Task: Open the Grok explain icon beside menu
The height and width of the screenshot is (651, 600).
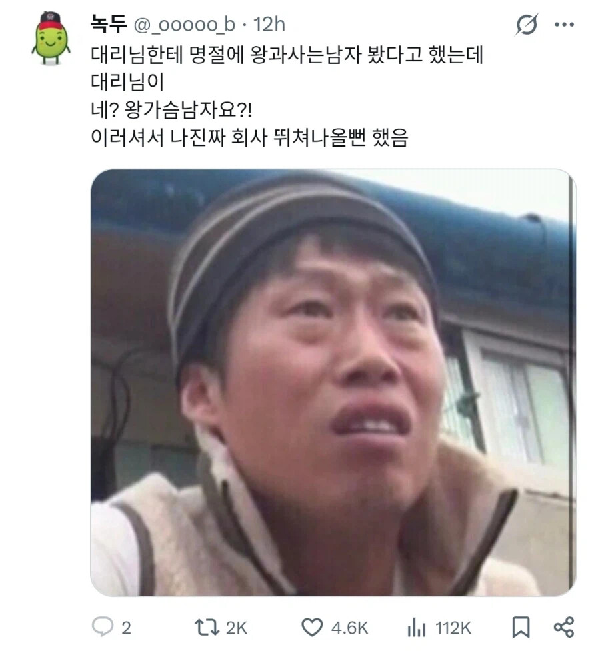Action: point(527,25)
